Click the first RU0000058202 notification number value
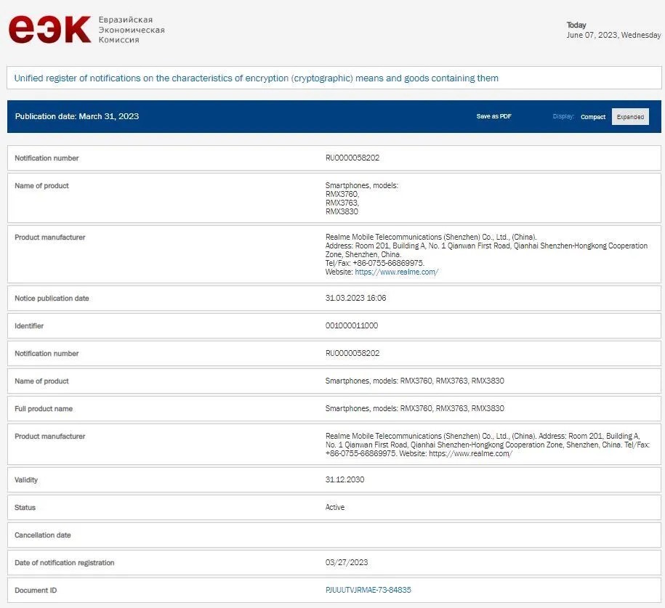 (352, 158)
